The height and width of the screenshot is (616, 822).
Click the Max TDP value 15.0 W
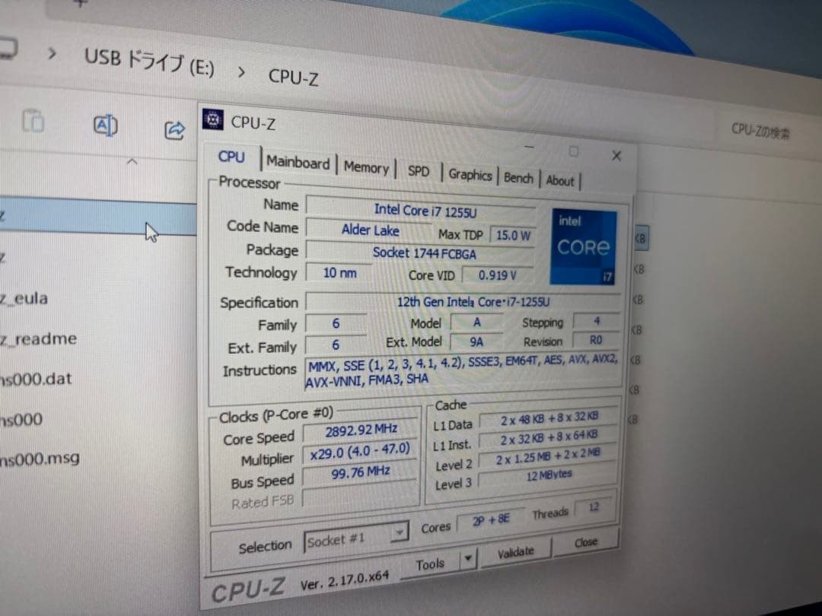coord(513,235)
